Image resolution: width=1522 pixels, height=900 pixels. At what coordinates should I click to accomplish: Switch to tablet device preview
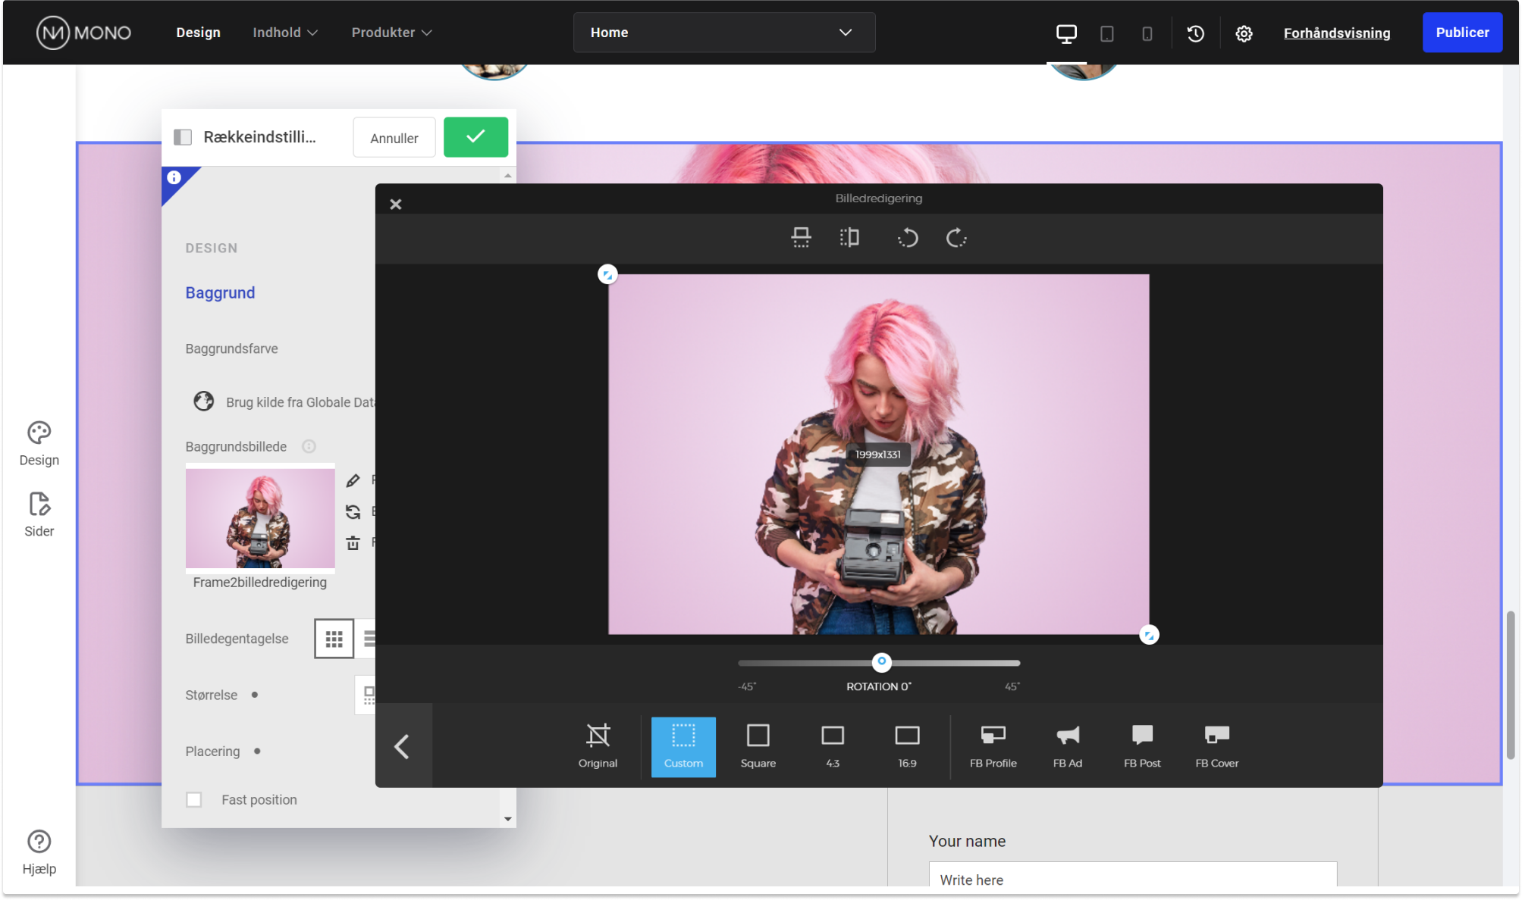1106,33
